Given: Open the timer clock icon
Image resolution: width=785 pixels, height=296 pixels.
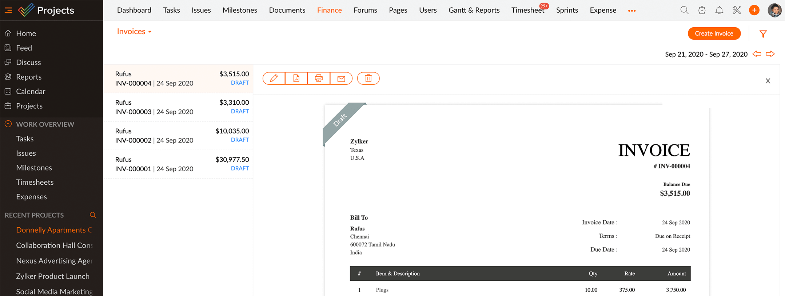Looking at the screenshot, I should [x=702, y=10].
